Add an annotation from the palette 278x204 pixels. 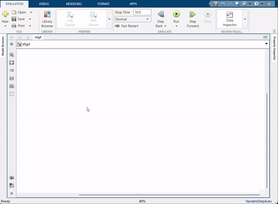tap(11, 78)
